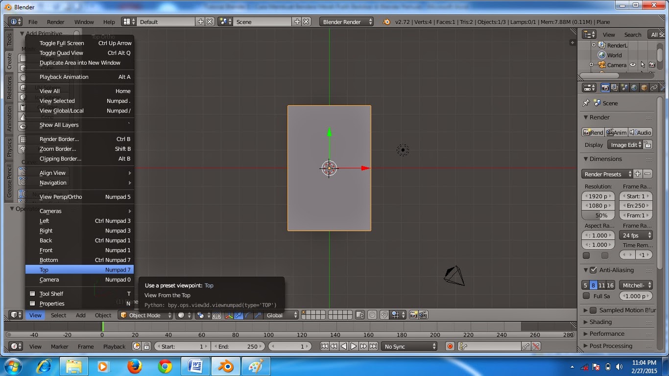
Task: Click the OpenGL render image camera icon
Action: click(414, 315)
